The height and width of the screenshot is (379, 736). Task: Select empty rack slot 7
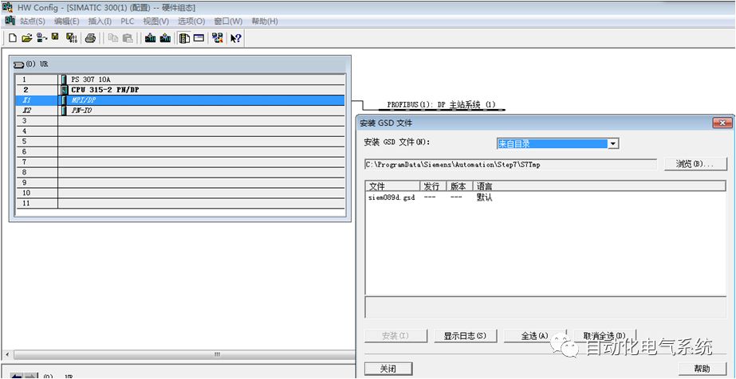pos(180,162)
